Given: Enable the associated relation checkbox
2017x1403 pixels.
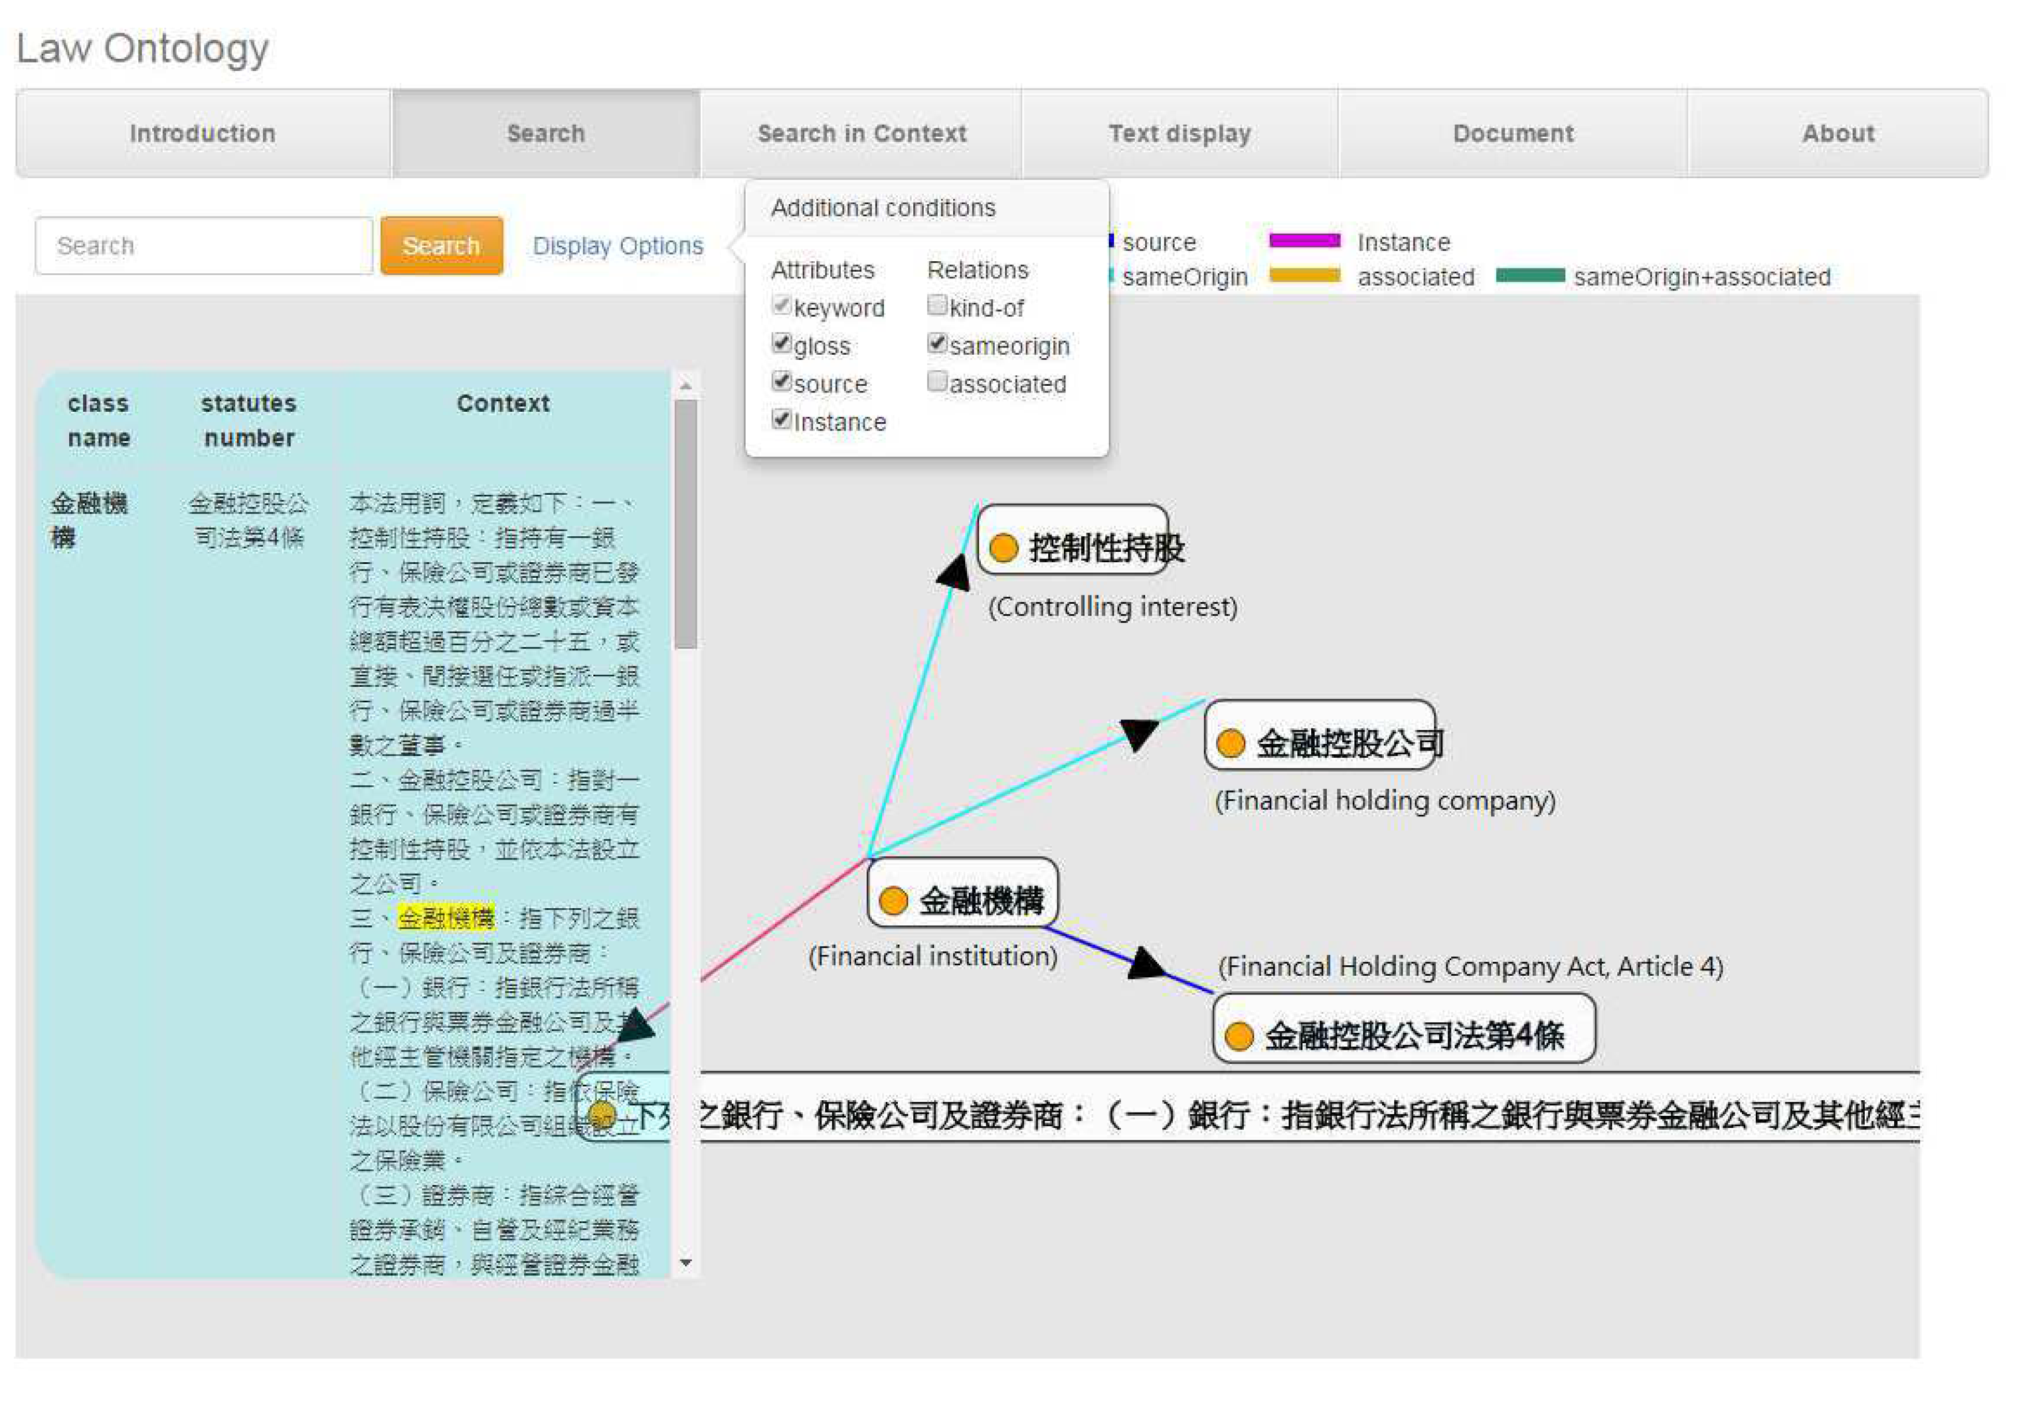Looking at the screenshot, I should [937, 381].
